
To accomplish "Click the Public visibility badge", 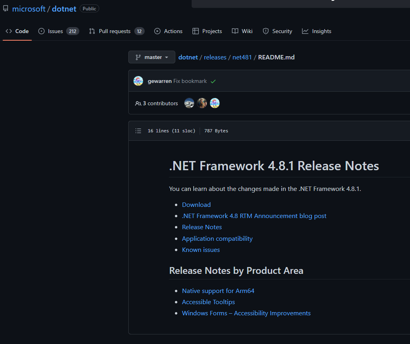I will click(x=89, y=9).
